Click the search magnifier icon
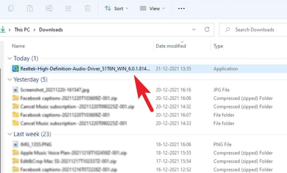Viewport: 287px width, 173px height. tap(228, 30)
